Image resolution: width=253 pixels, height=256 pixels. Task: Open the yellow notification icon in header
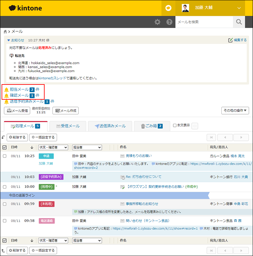169,8
